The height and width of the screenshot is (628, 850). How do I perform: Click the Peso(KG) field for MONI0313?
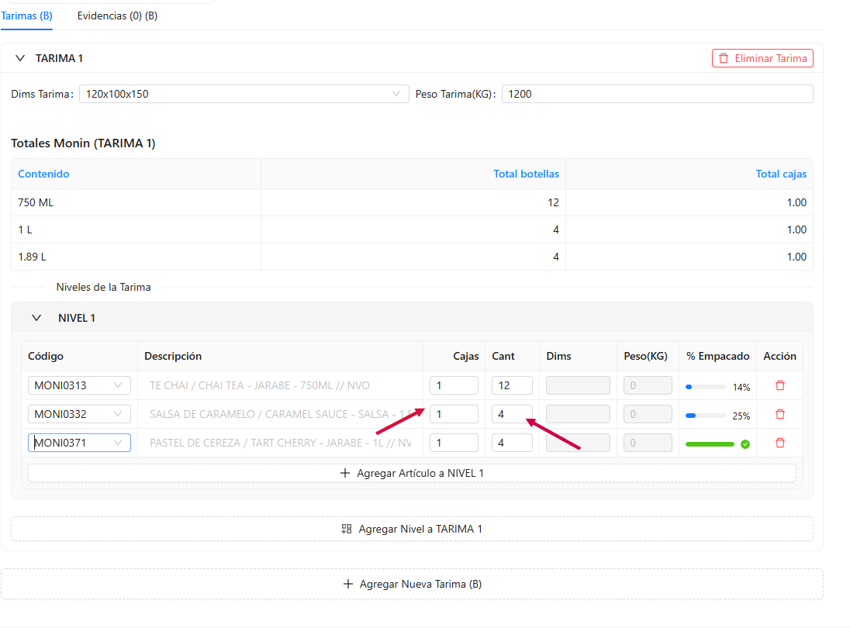[648, 385]
